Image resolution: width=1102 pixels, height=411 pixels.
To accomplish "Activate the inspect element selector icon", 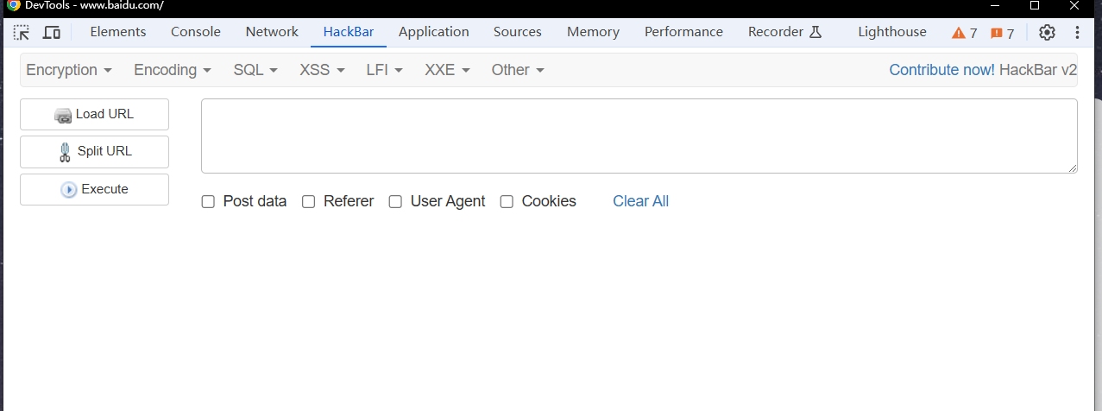I will pos(22,33).
